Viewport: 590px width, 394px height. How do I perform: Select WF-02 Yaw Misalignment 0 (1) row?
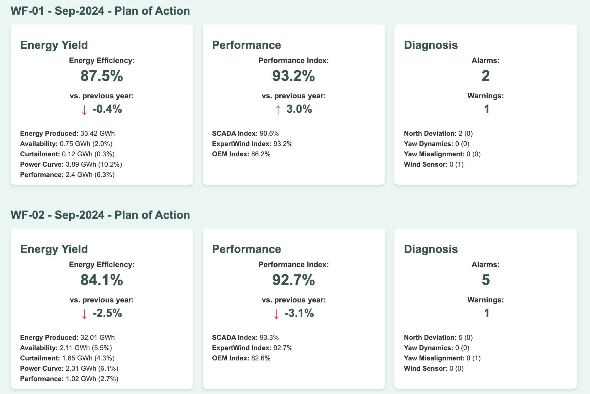[x=442, y=358]
